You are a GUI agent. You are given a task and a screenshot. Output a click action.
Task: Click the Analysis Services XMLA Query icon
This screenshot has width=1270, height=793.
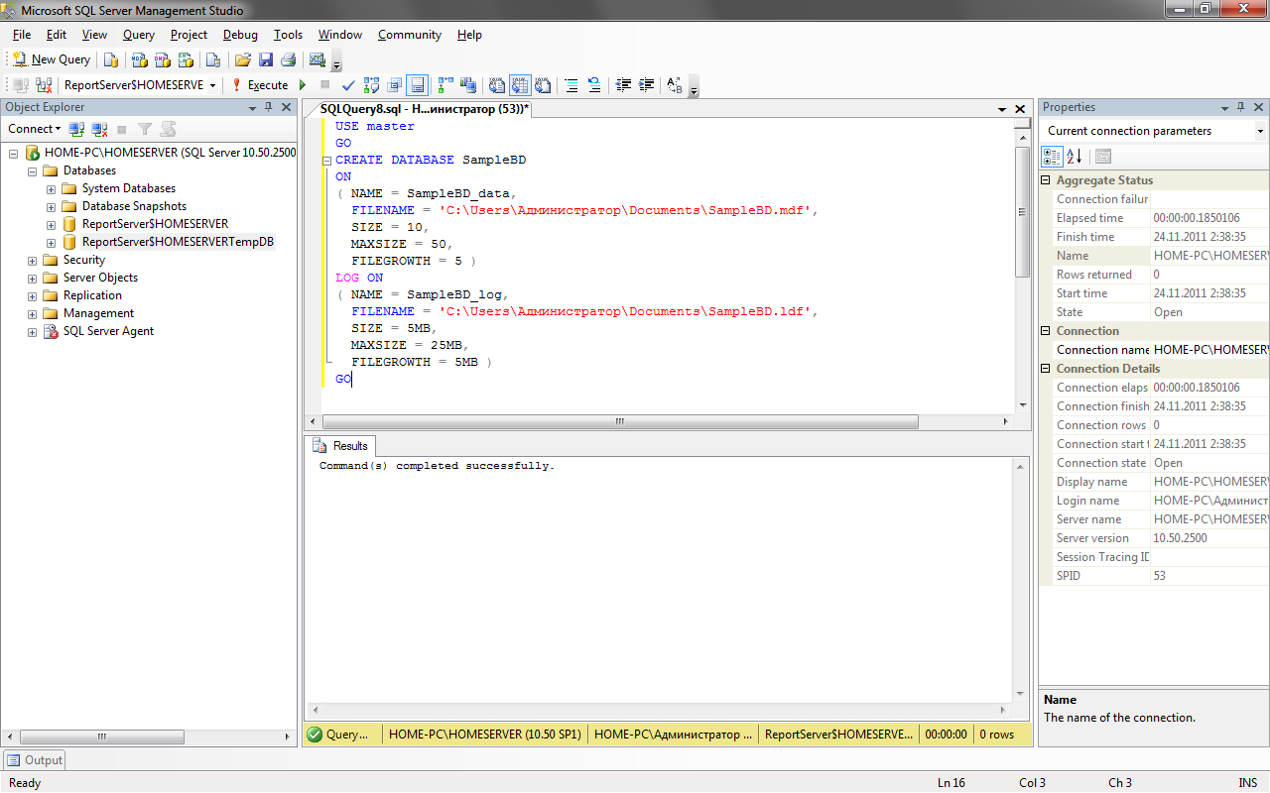[x=185, y=59]
